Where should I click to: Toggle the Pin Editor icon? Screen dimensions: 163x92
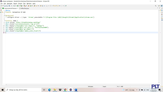tap(66, 6)
